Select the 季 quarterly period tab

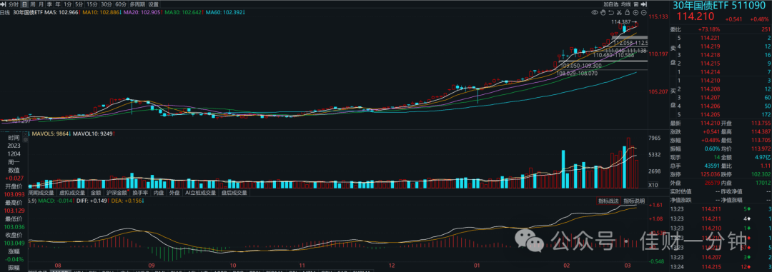click(49, 4)
